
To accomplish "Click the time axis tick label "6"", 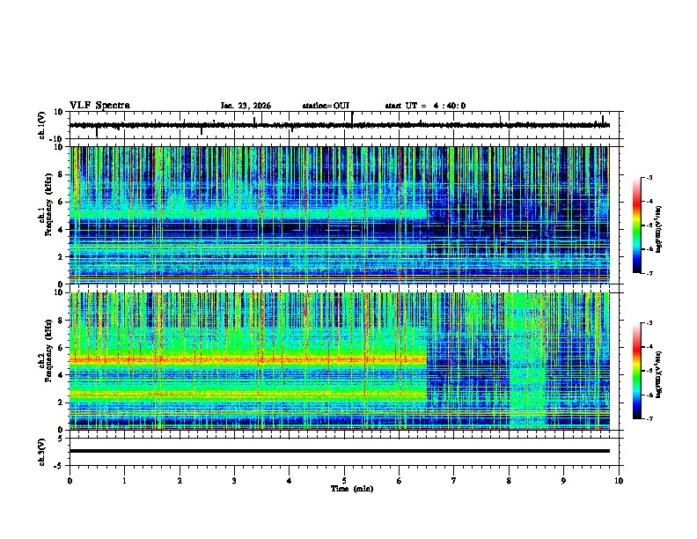I will coord(400,481).
